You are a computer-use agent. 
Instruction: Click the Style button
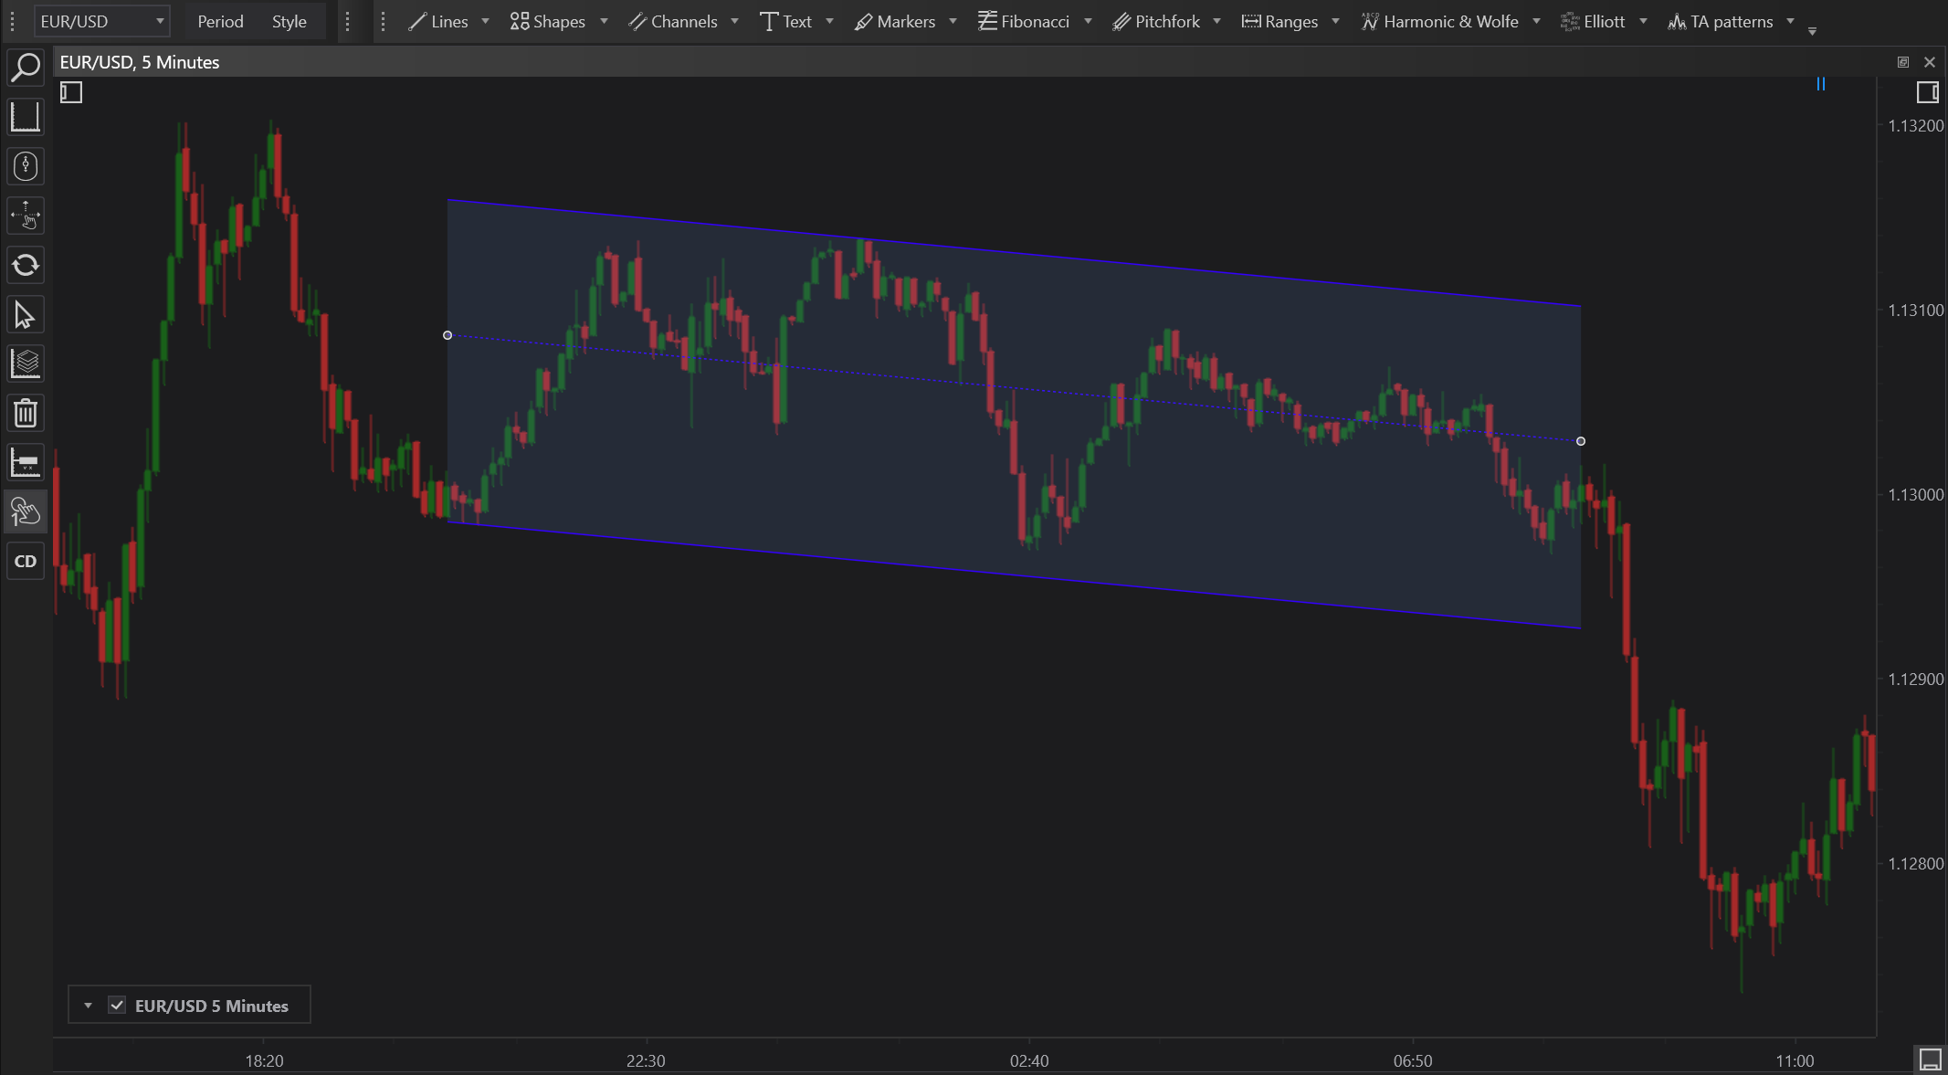click(x=289, y=21)
